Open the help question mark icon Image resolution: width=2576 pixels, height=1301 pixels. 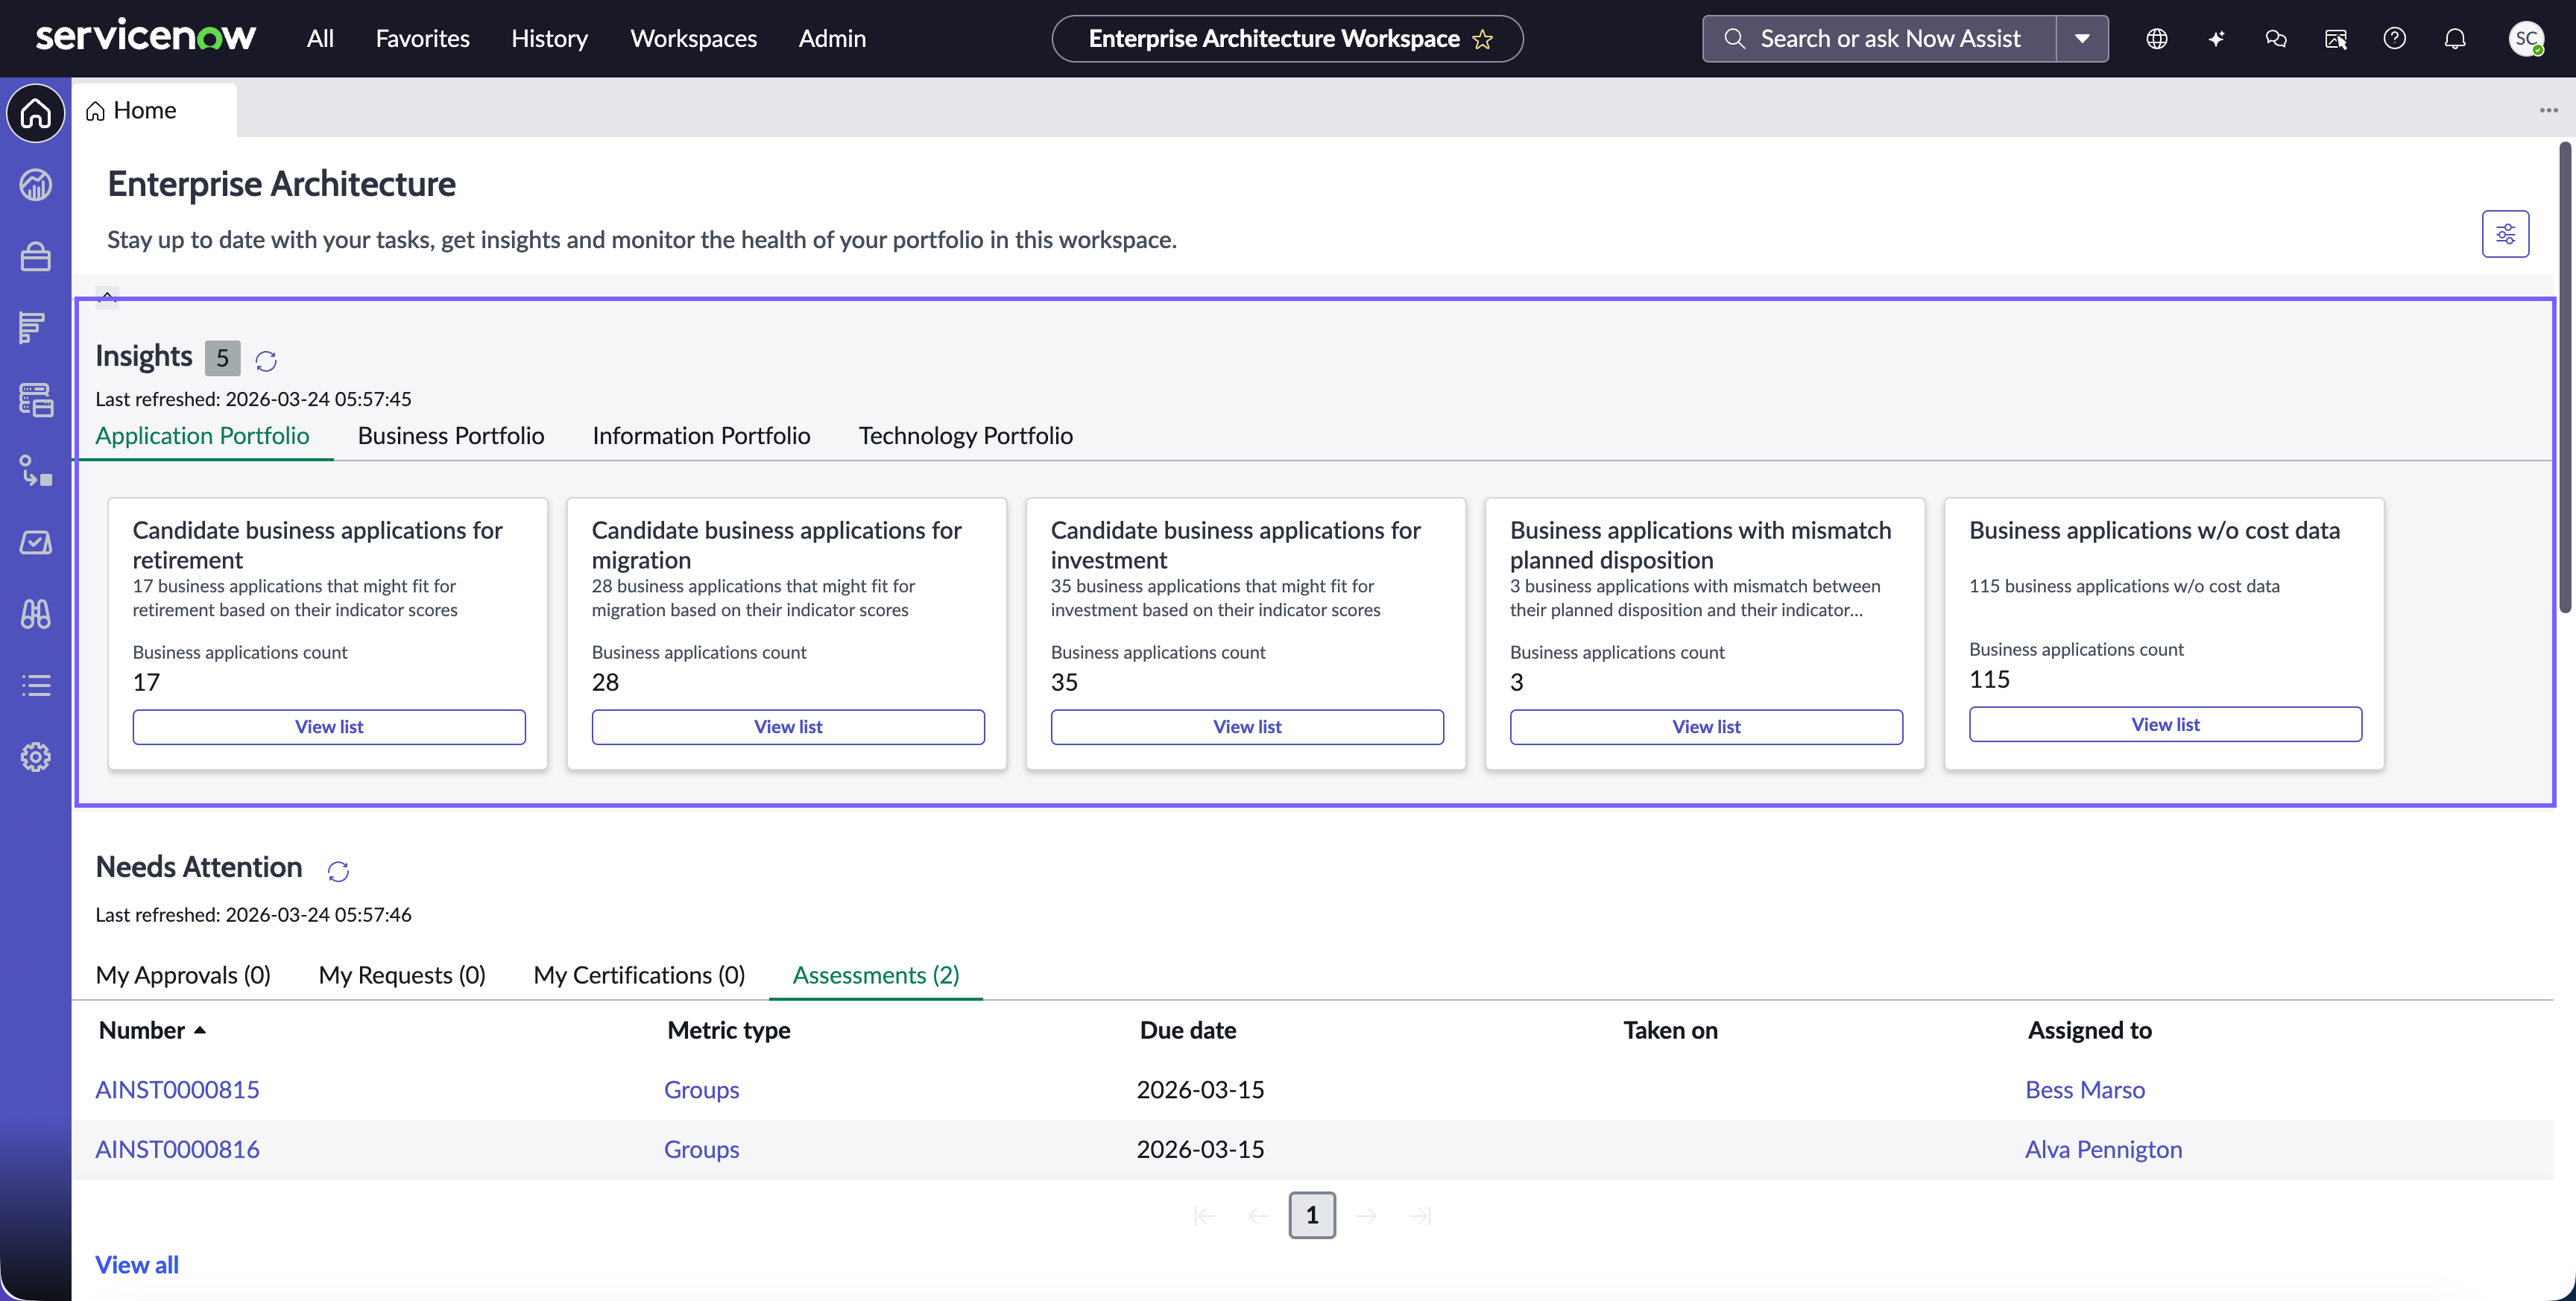pyautogui.click(x=2395, y=39)
